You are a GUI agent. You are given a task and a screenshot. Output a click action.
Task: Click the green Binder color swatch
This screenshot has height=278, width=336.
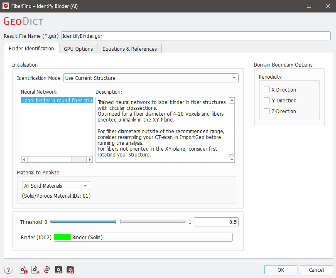click(62, 238)
